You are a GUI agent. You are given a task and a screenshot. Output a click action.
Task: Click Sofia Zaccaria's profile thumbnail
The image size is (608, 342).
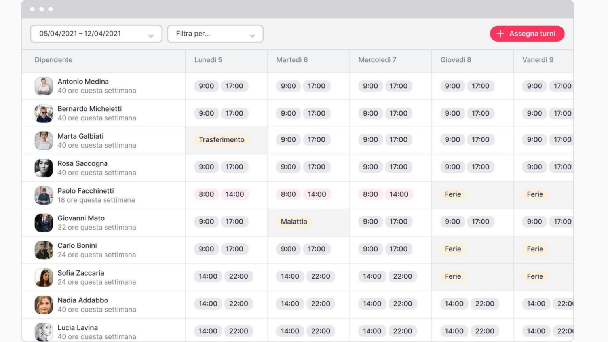[x=44, y=277]
